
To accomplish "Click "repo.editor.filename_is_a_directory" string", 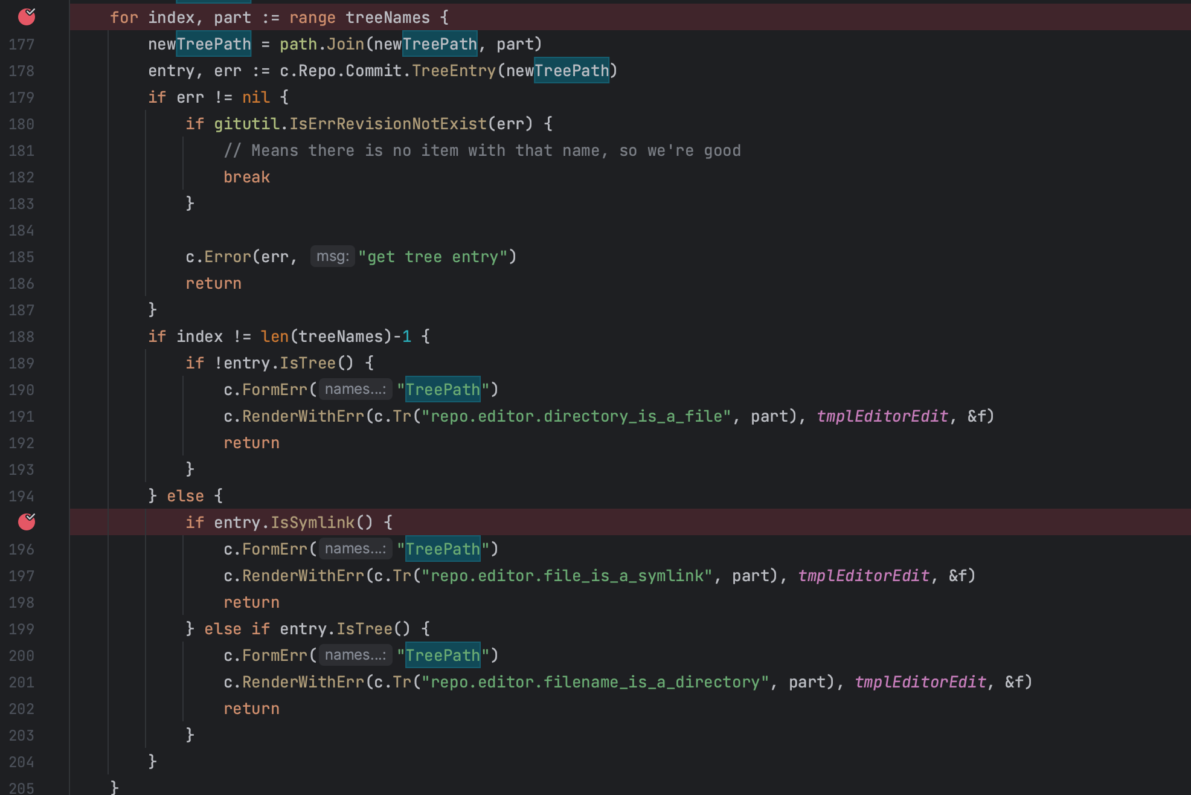I will pos(595,682).
